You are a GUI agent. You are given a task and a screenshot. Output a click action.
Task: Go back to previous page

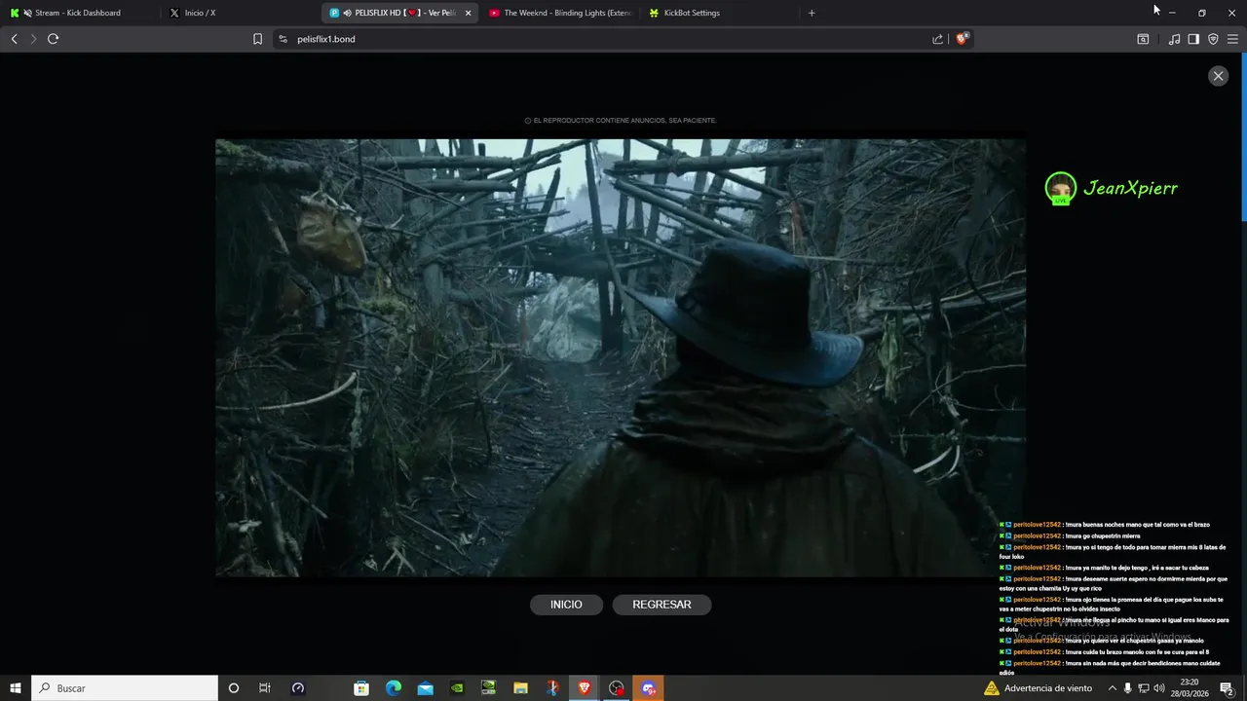click(14, 39)
